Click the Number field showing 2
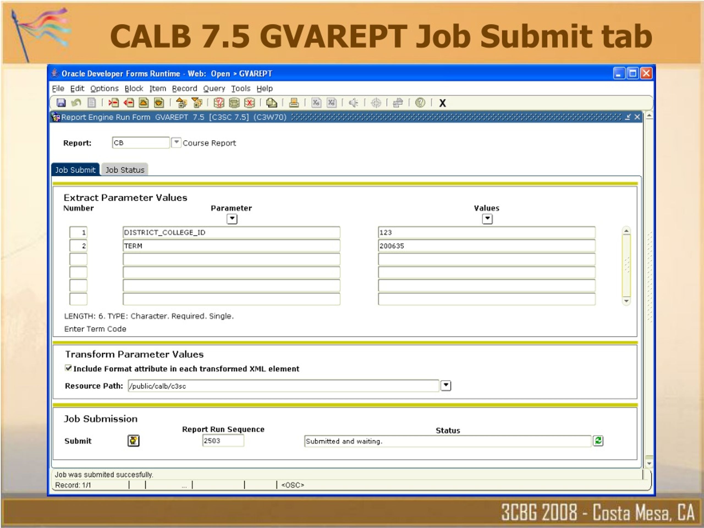Viewport: 704px width, 528px height. [x=78, y=246]
